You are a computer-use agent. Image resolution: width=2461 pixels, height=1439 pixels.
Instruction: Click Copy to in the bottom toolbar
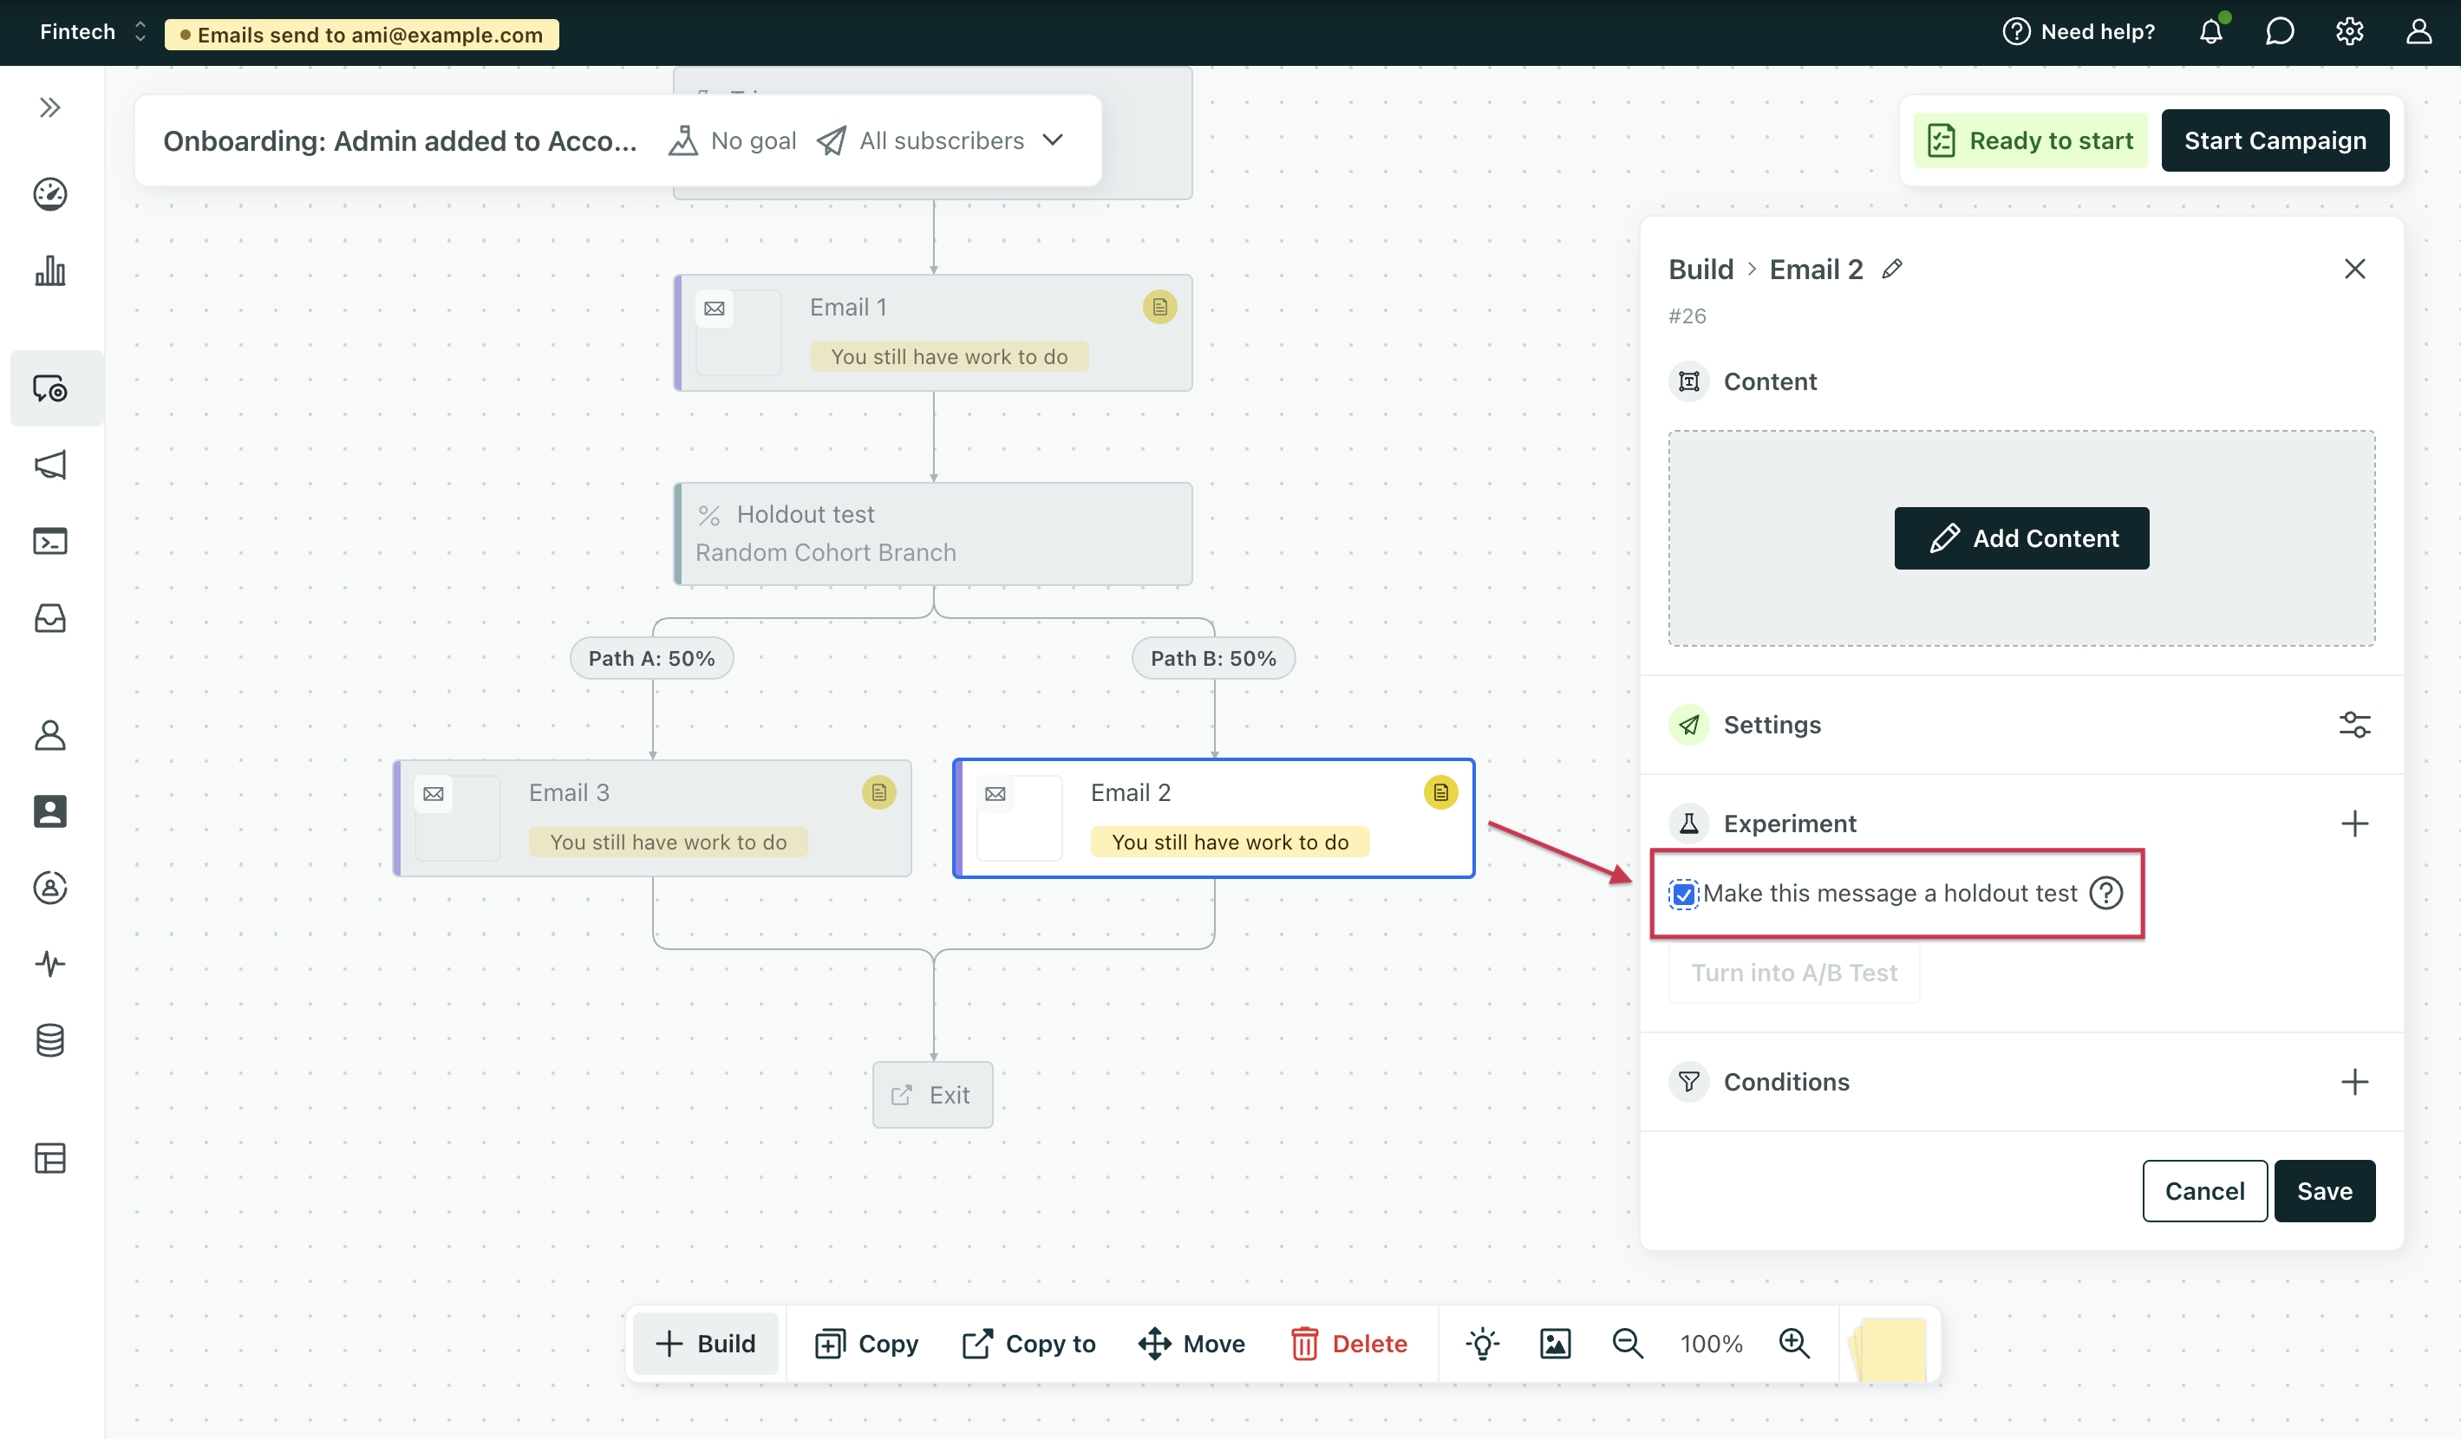1028,1344
